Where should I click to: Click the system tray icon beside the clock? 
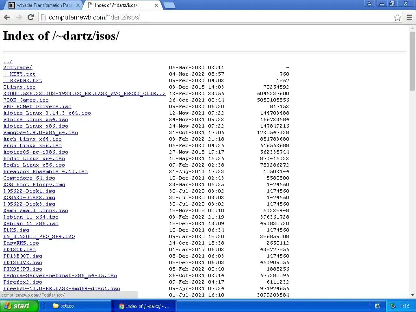click(x=393, y=306)
